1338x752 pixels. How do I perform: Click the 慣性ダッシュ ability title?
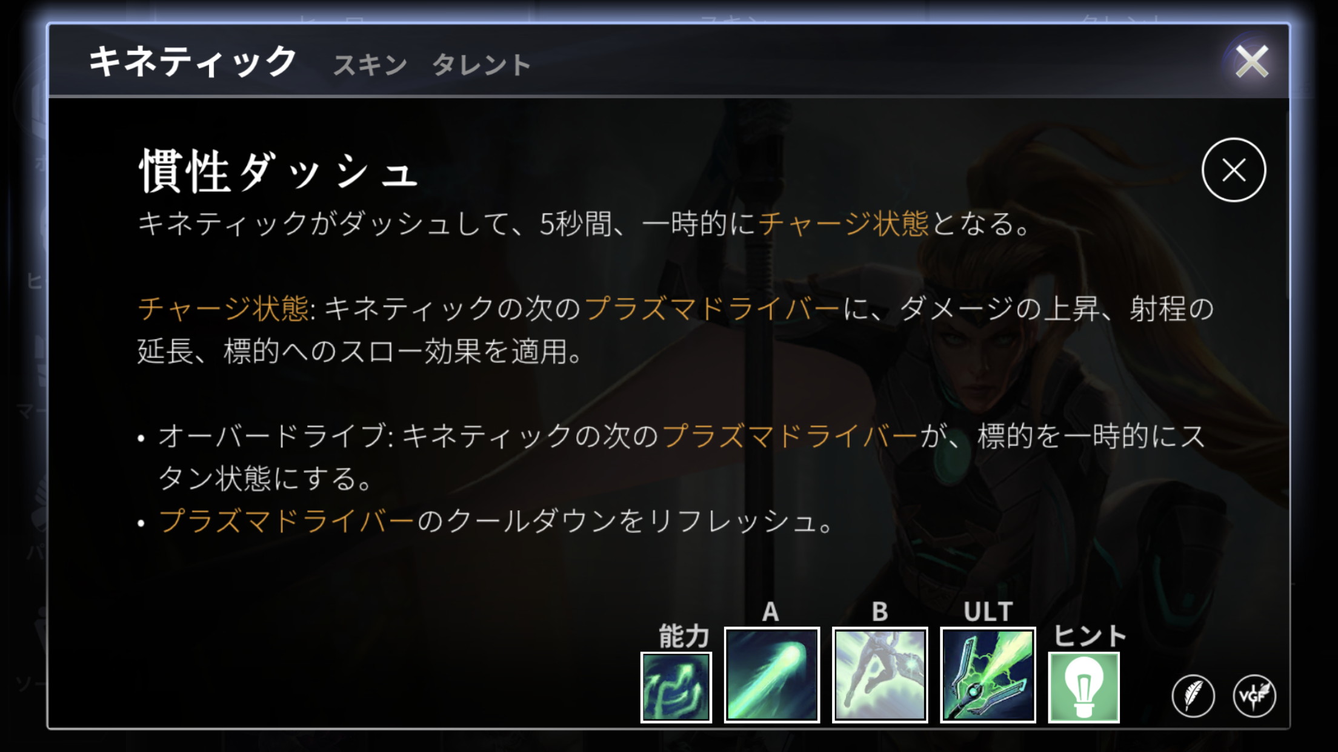point(279,171)
